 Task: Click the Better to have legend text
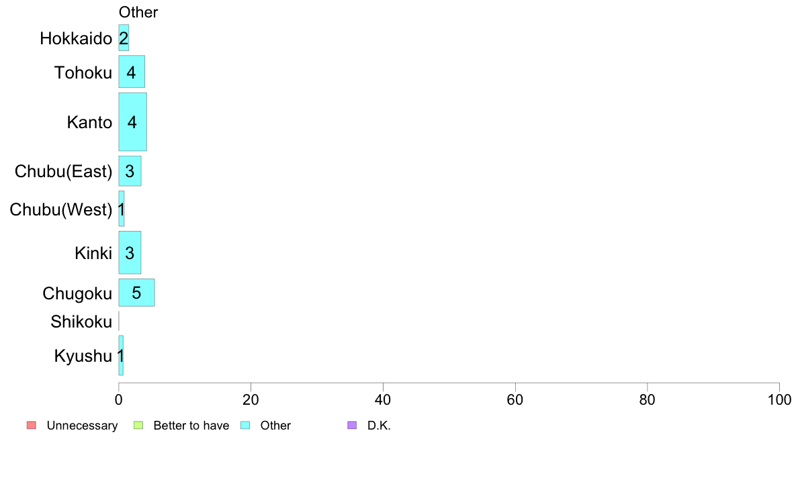tap(191, 426)
